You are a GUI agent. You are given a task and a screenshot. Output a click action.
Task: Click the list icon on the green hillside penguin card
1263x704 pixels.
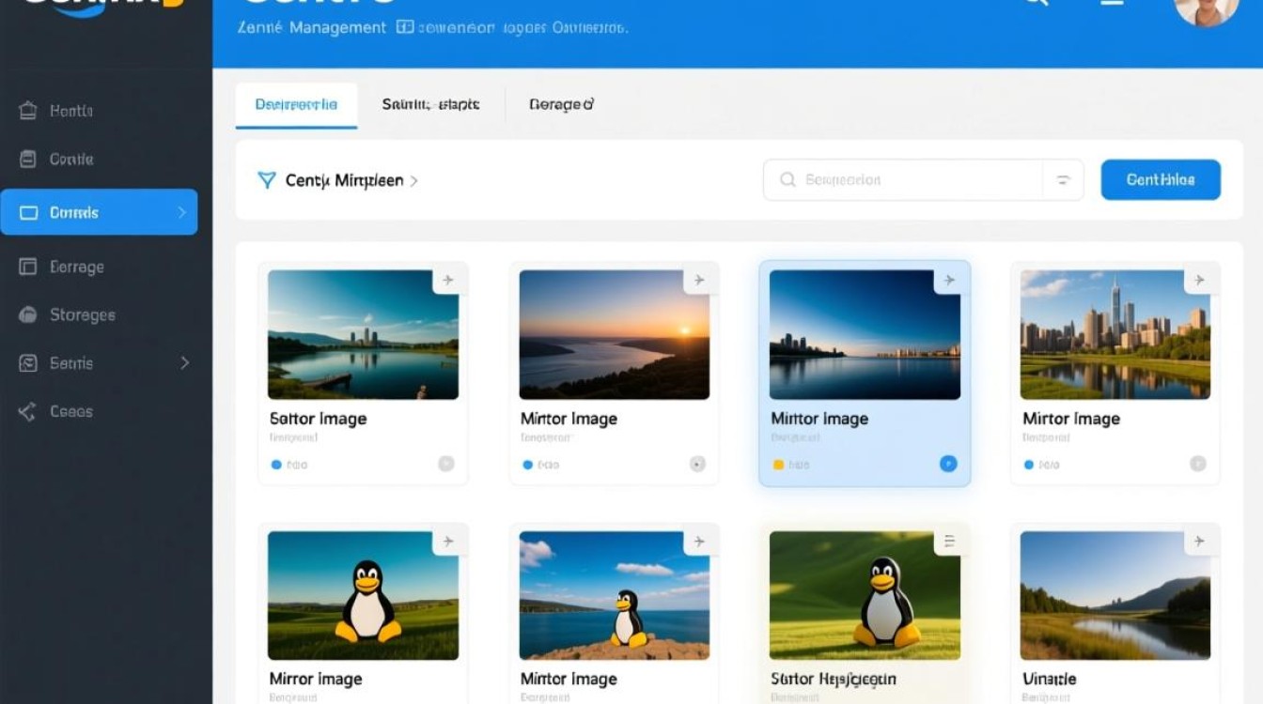(x=949, y=542)
